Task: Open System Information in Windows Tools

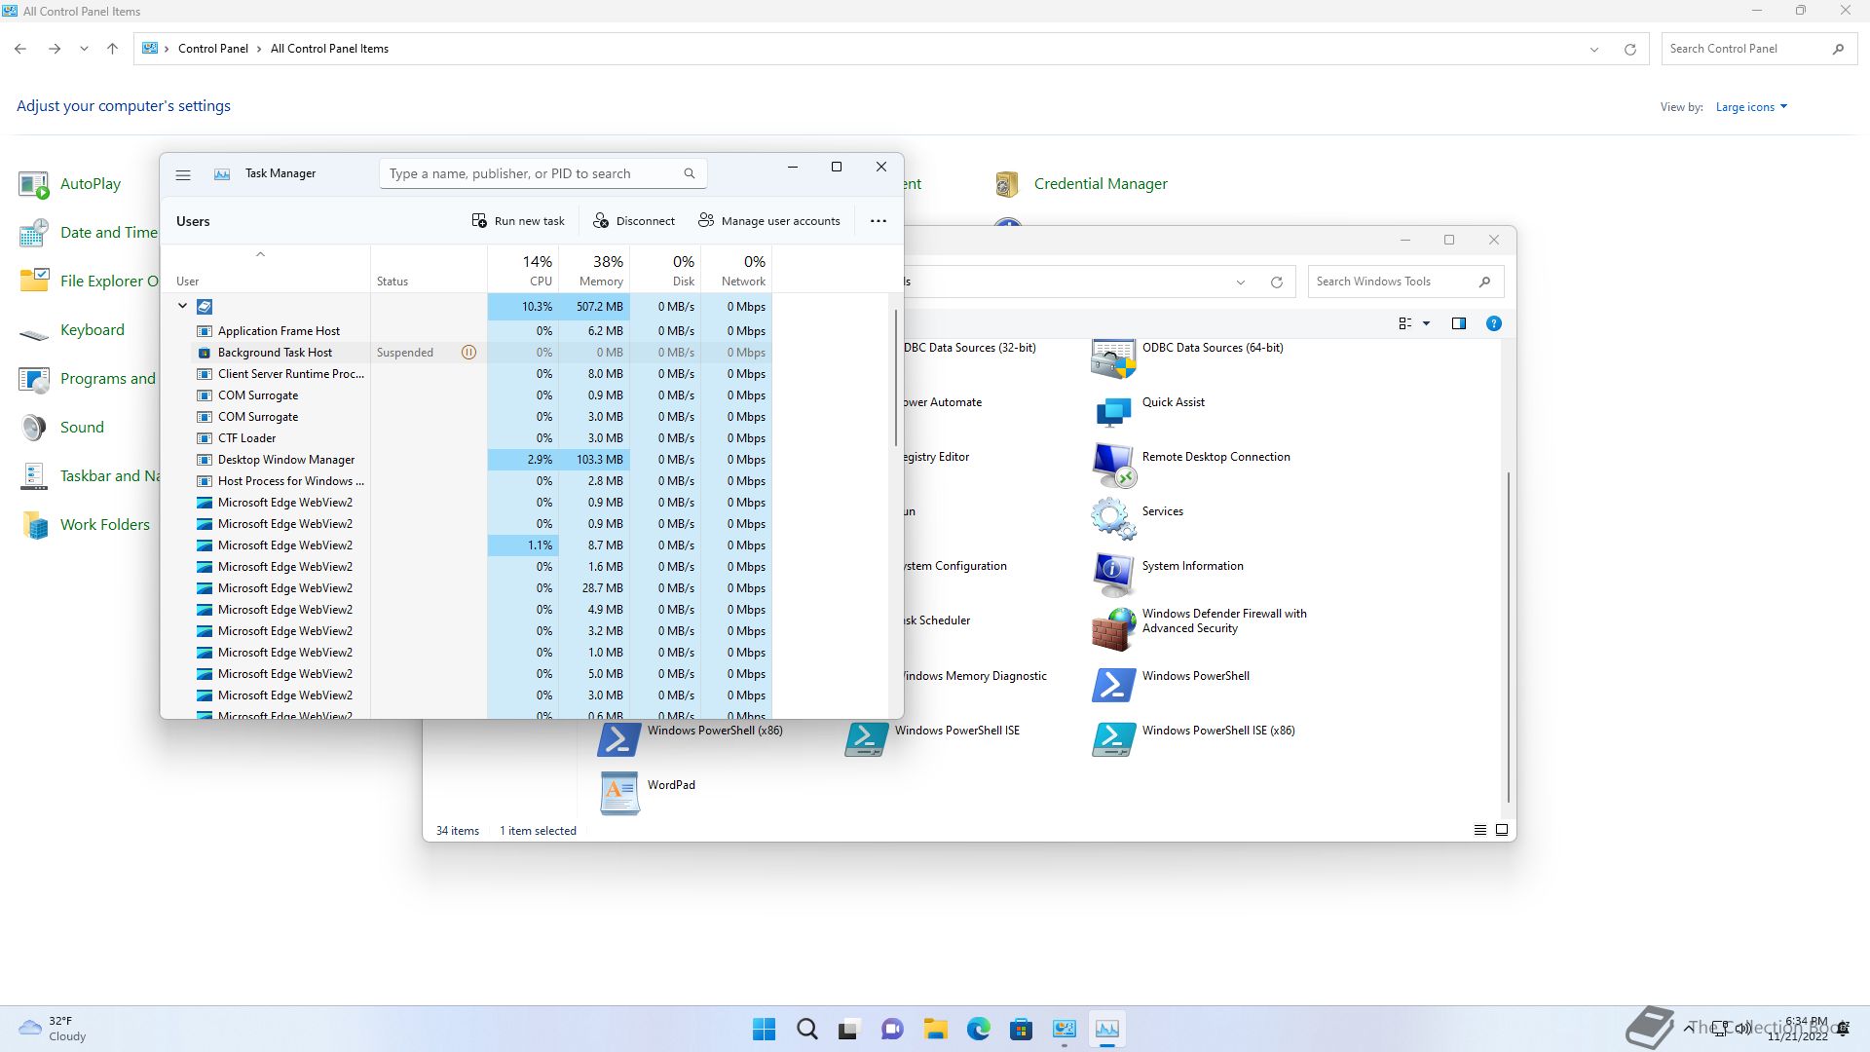Action: click(x=1169, y=573)
